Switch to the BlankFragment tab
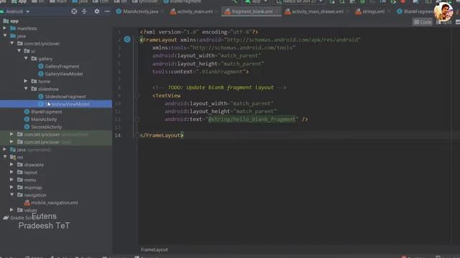This screenshot has height=258, width=460. click(x=416, y=11)
